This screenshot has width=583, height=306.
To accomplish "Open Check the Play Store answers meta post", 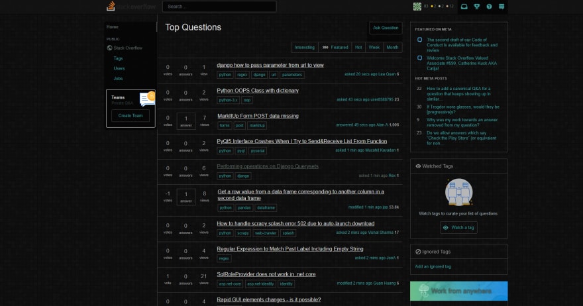I will pos(461,138).
